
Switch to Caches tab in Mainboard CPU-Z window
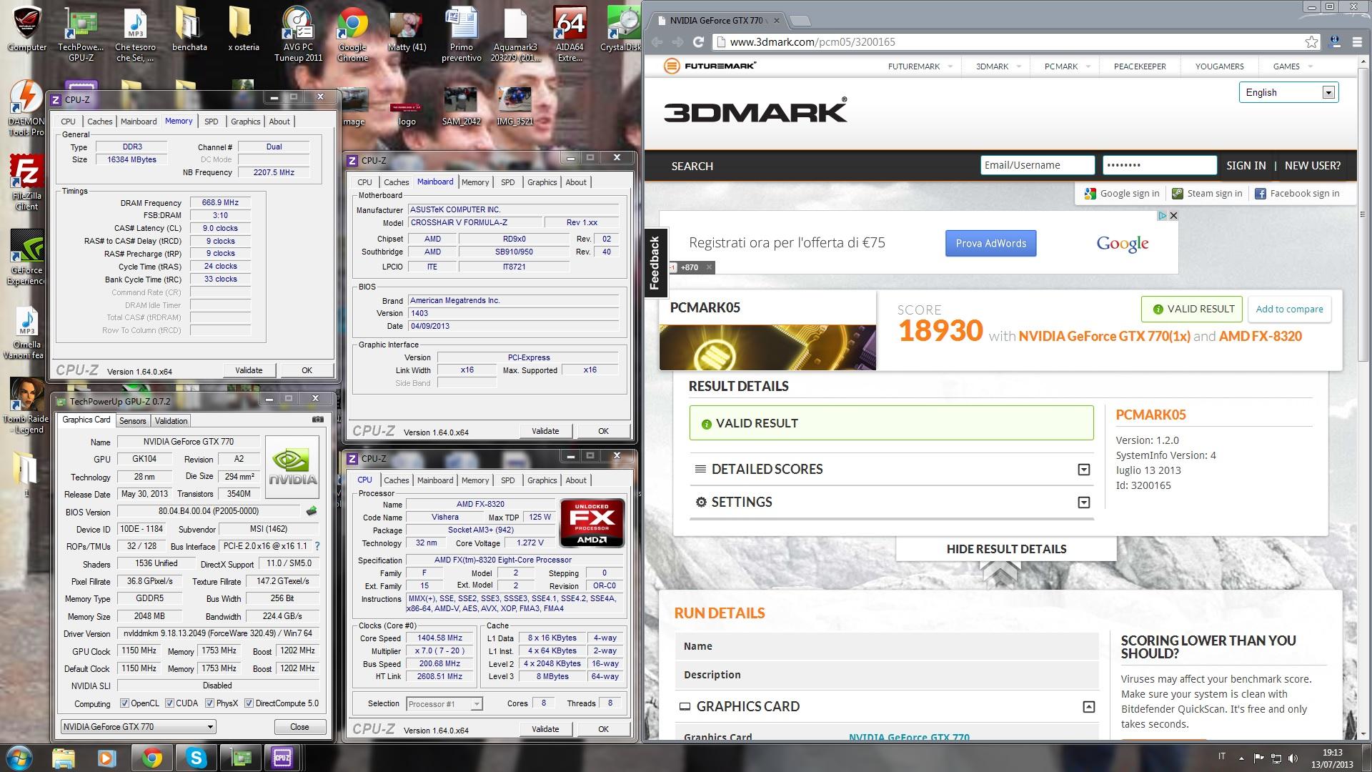(396, 182)
